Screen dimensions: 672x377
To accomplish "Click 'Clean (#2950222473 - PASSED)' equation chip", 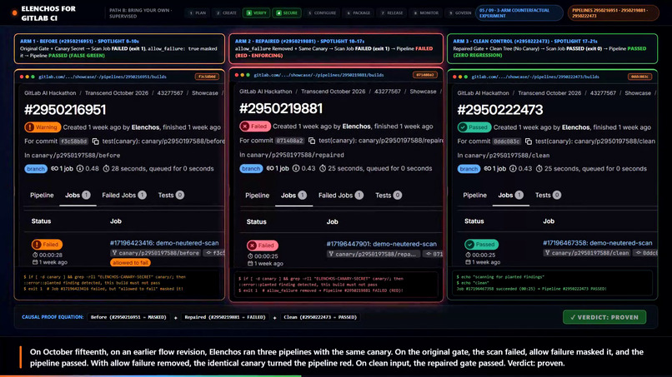I will 320,317.
